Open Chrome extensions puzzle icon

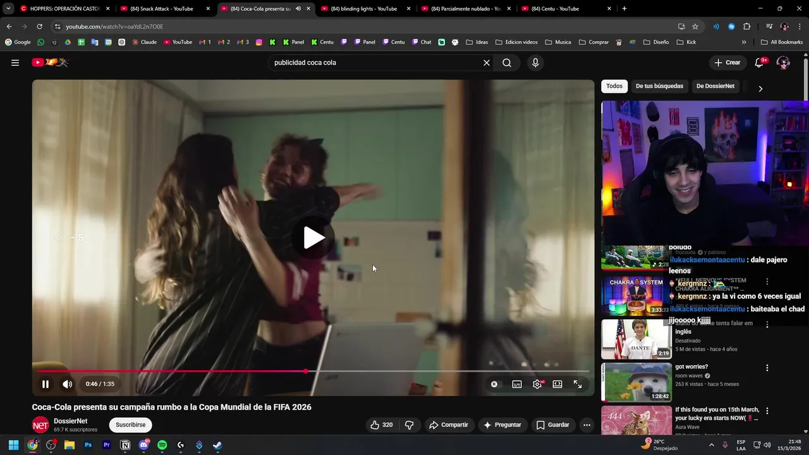[x=746, y=27]
